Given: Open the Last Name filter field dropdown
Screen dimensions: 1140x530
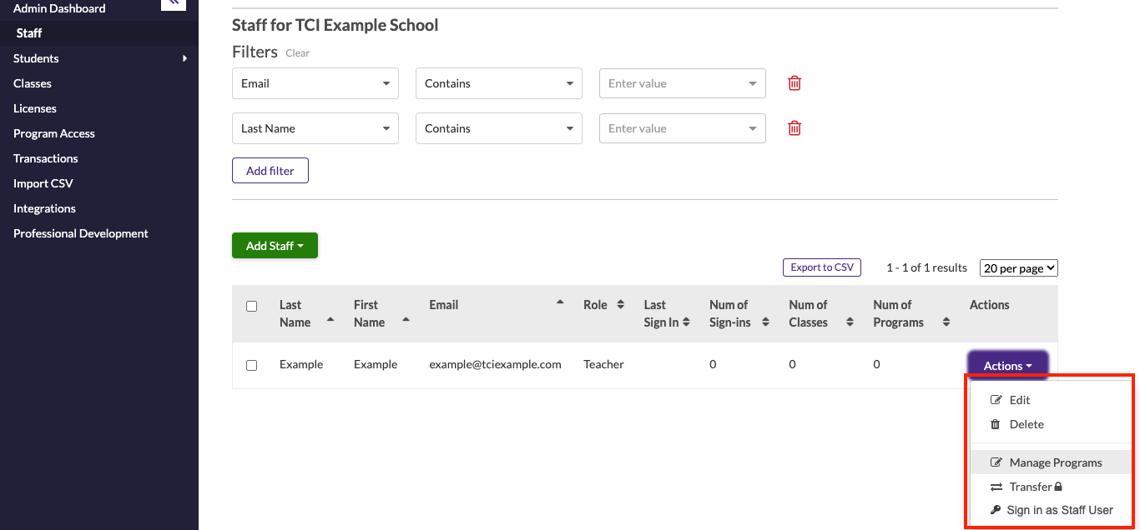Looking at the screenshot, I should 315,128.
